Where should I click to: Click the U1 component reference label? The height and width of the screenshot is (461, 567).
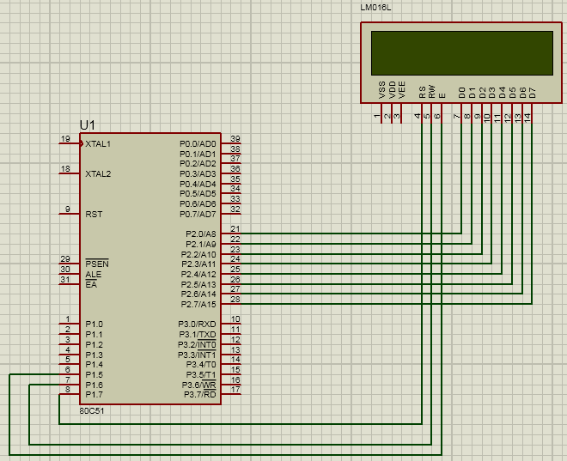point(88,125)
